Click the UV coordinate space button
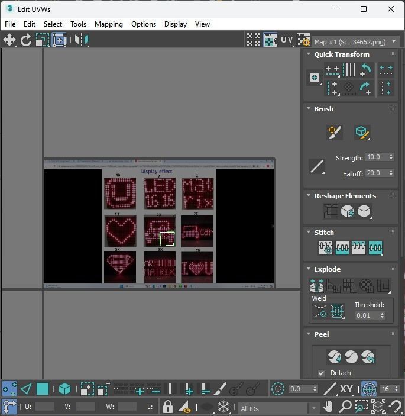 tap(287, 40)
